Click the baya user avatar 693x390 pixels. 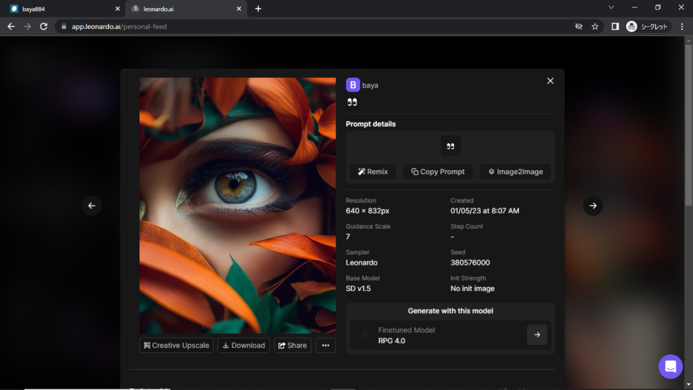(353, 85)
